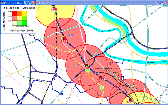168x105 pixels.
Task: Close the bs99d マップ window
Action: click(165, 3)
